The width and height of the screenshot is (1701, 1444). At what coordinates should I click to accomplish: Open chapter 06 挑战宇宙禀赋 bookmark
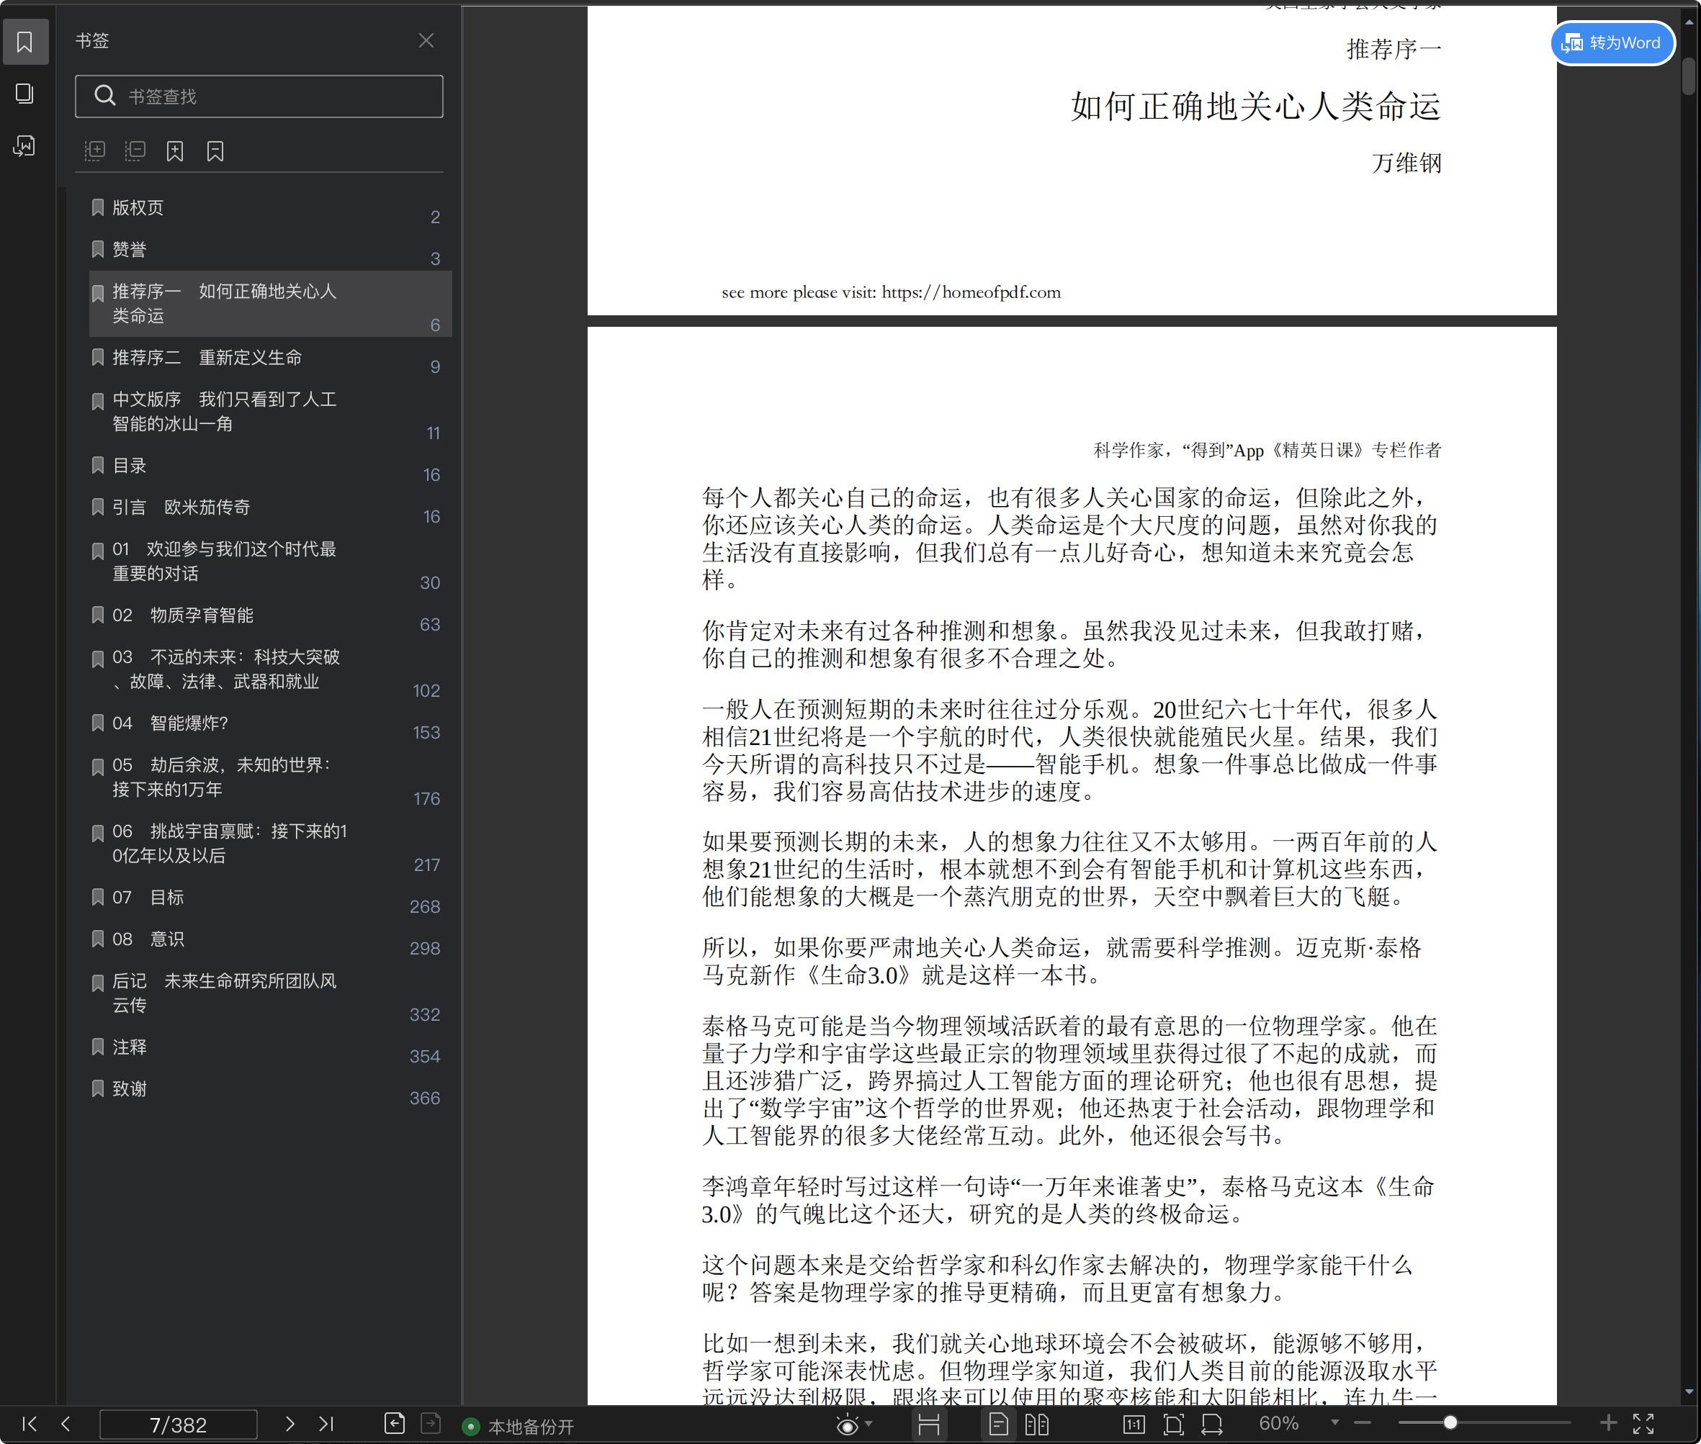coord(269,844)
